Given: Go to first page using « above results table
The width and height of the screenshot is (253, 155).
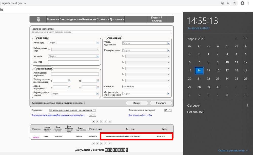Looking at the screenshot, I should (x=93, y=121).
